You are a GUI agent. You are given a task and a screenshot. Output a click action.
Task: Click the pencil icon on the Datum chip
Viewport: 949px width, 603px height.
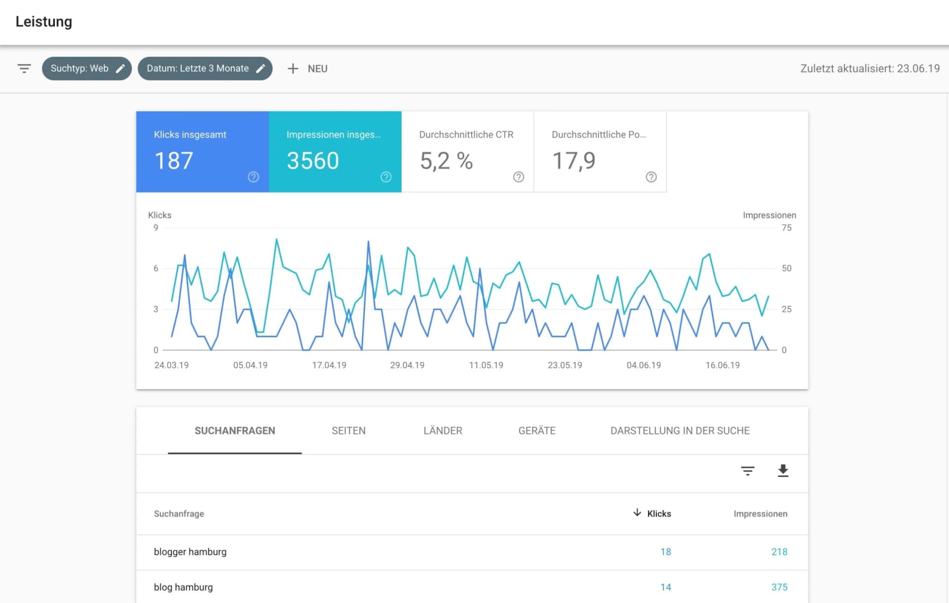tap(261, 69)
